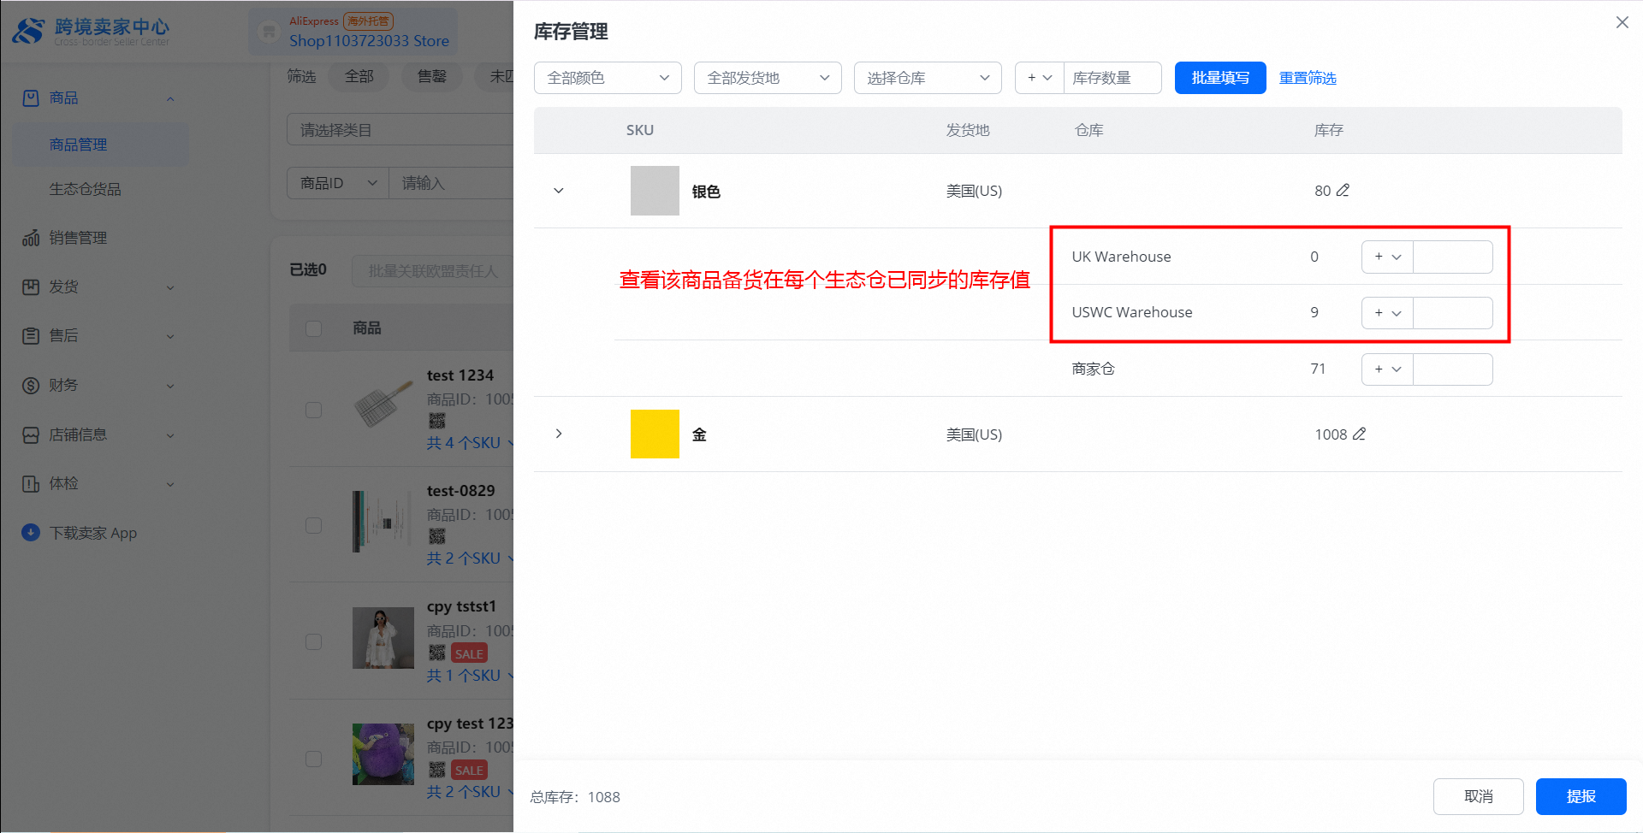Click the 销售管理 chart icon
This screenshot has height=833, width=1643.
[x=31, y=238]
